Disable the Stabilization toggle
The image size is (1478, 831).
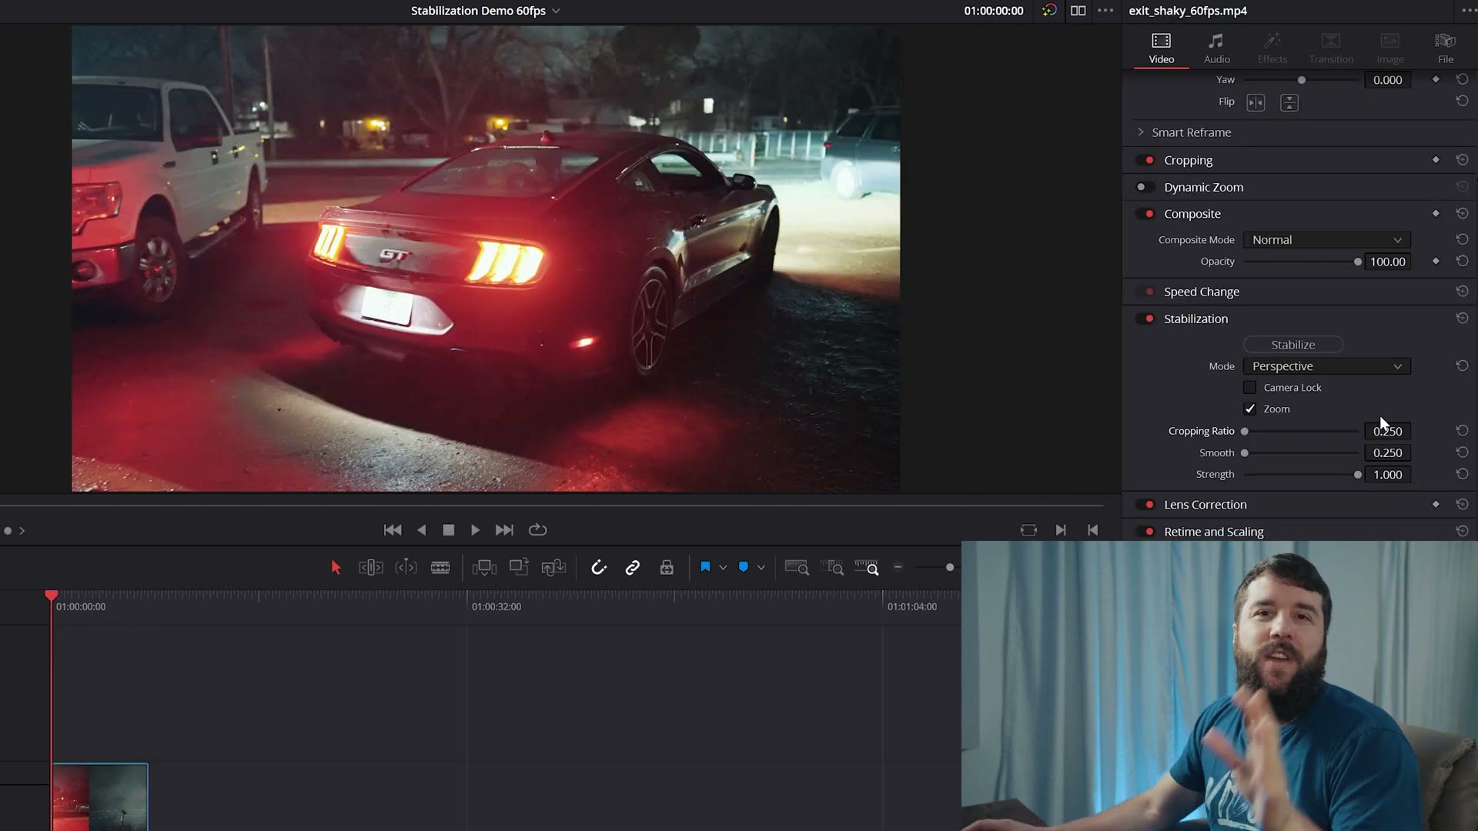[x=1145, y=319]
